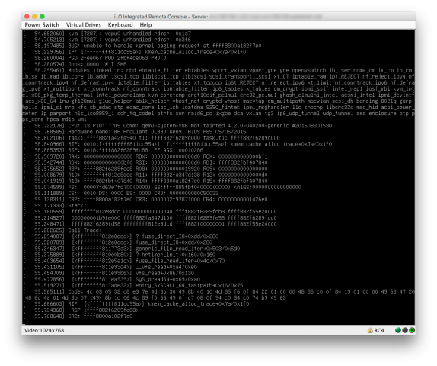Image resolution: width=437 pixels, height=366 pixels.
Task: Click the 'fuse_file_read_iter' trace line
Action: point(124,261)
